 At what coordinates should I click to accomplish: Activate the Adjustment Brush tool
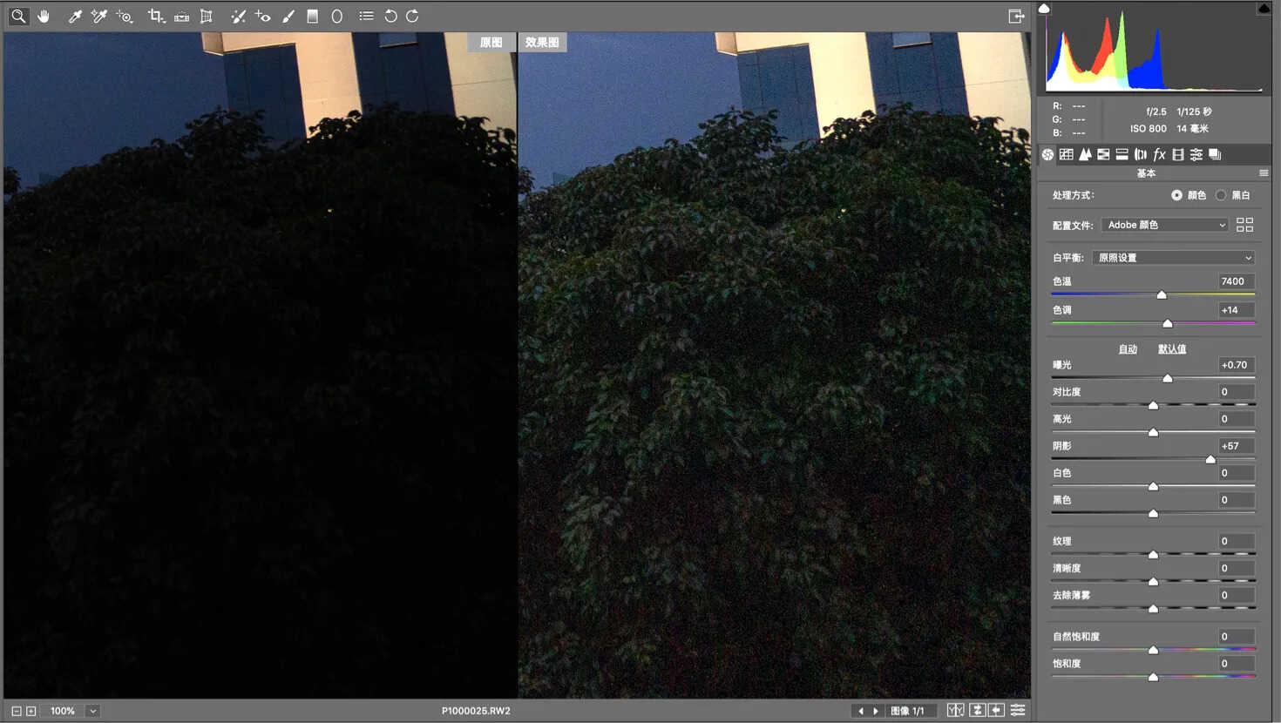tap(288, 16)
